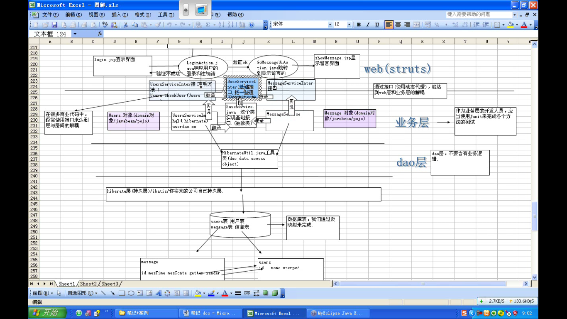Click the AutoSum sigma icon

[x=208, y=25]
